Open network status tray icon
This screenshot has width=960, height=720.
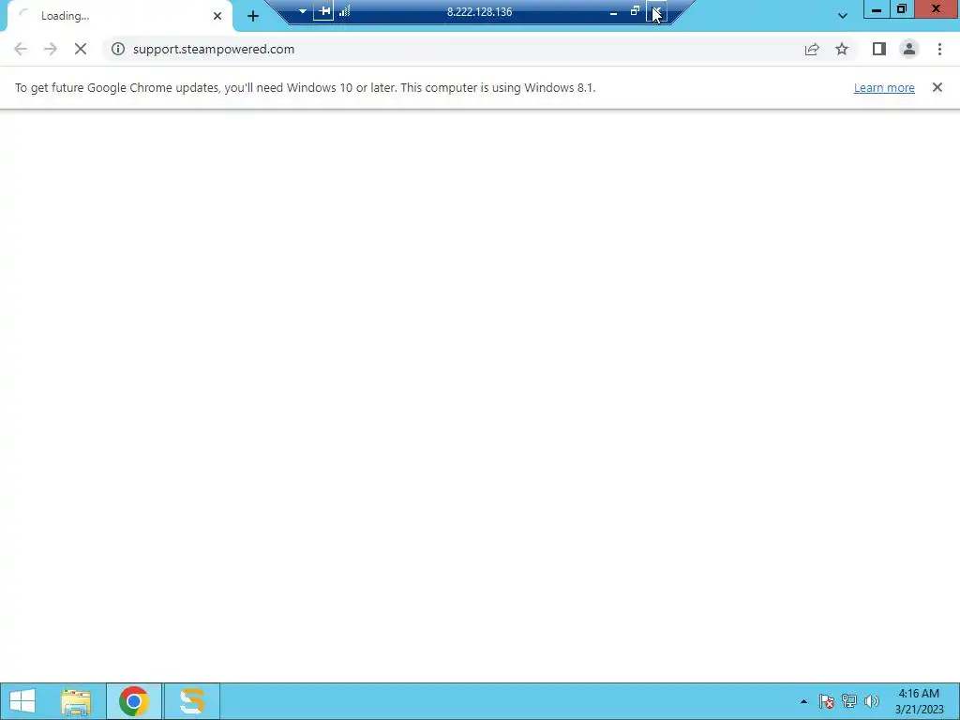(849, 701)
